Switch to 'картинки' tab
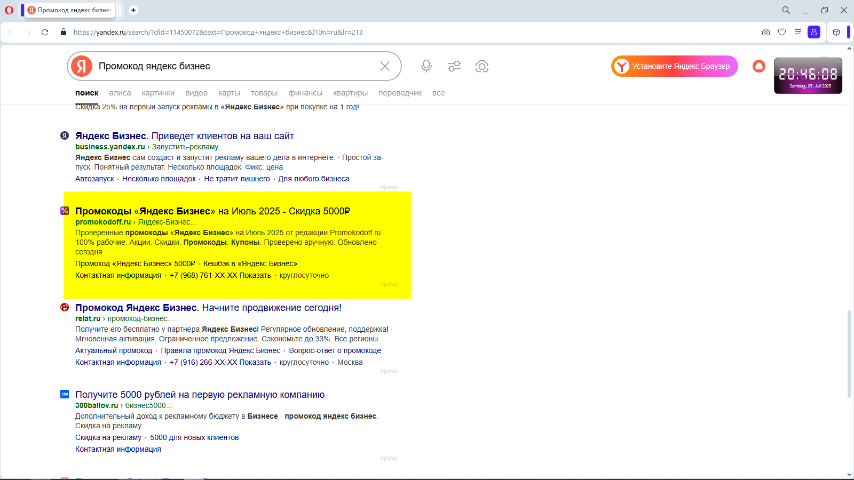 158,93
